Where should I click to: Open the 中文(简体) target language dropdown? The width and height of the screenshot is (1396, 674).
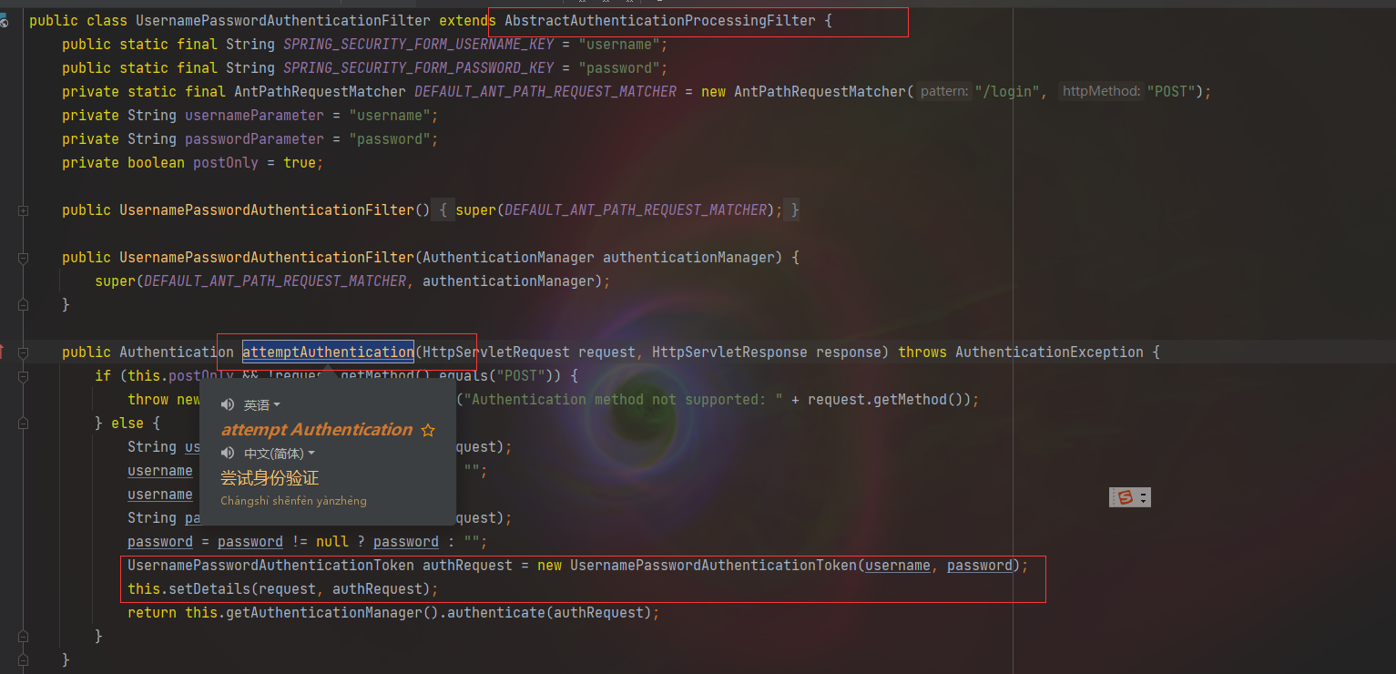pyautogui.click(x=280, y=453)
